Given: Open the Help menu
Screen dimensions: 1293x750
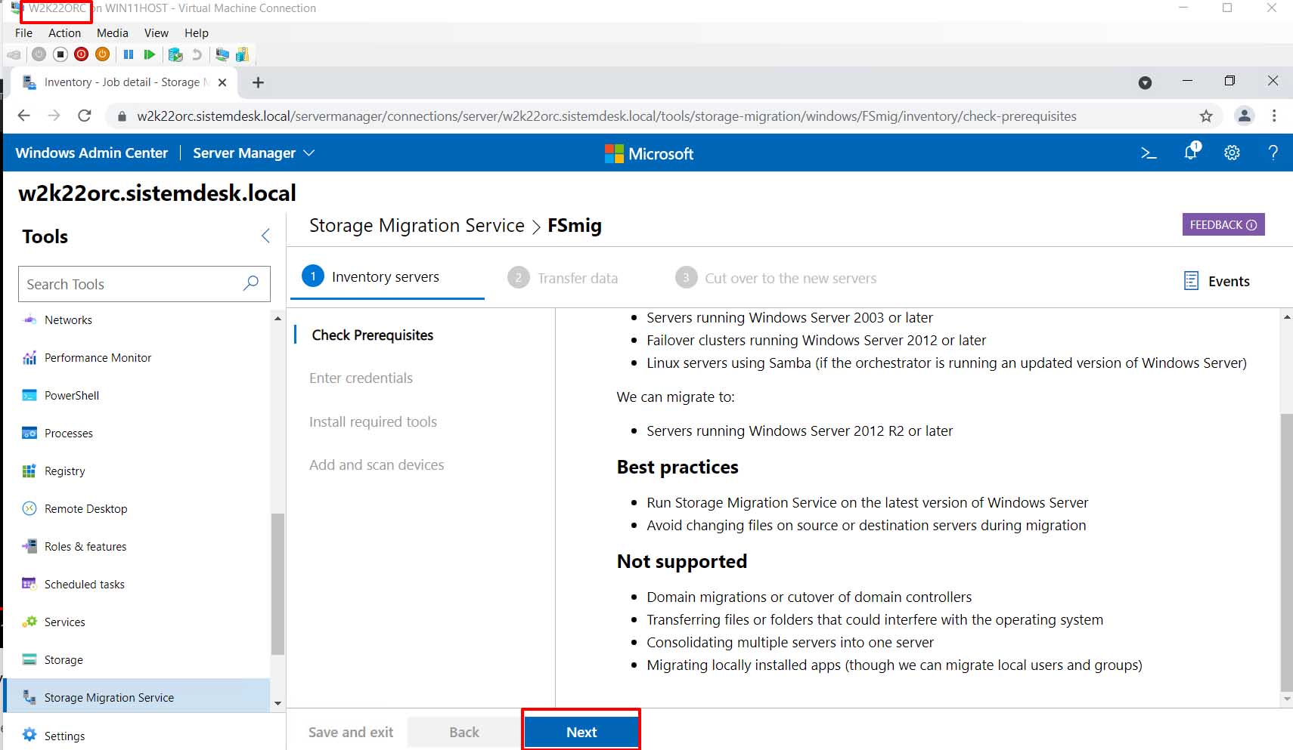Looking at the screenshot, I should (197, 33).
